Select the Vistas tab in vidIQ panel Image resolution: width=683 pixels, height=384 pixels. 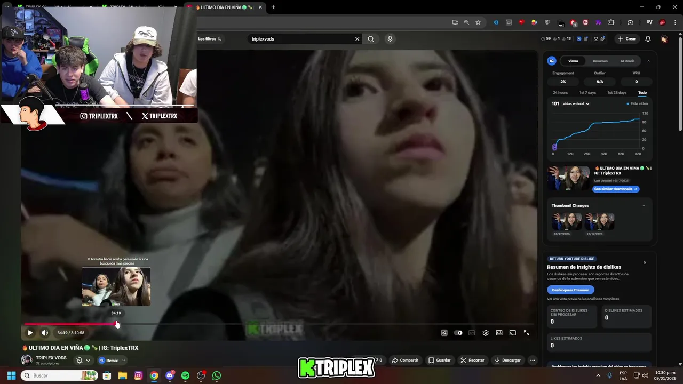pos(573,61)
